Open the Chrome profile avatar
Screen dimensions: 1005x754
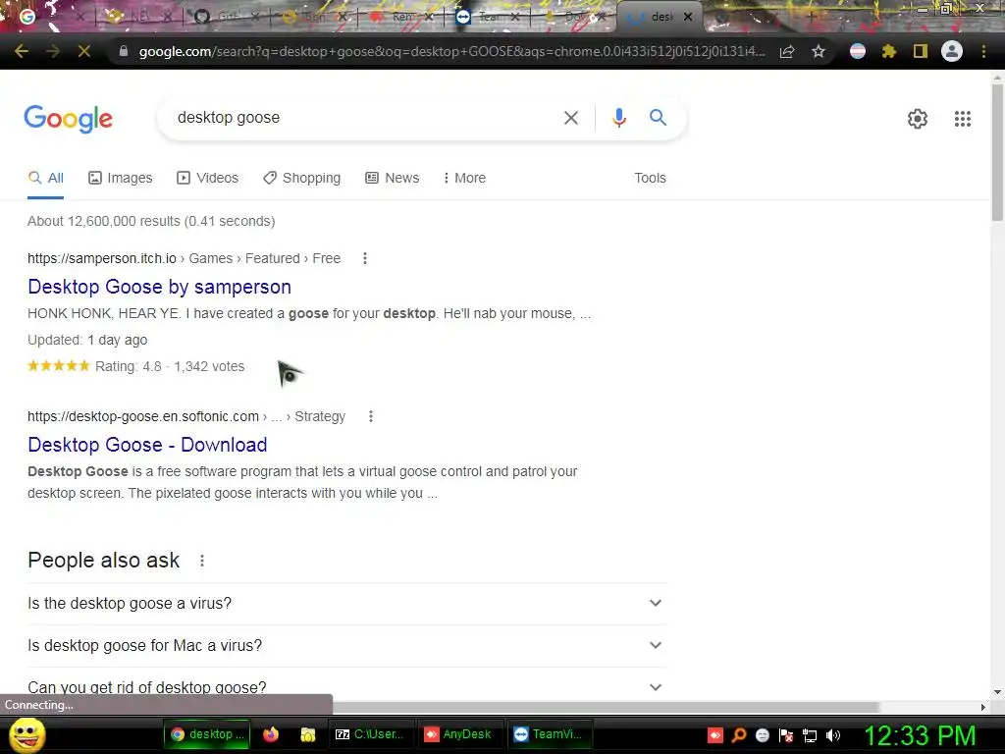(x=952, y=51)
